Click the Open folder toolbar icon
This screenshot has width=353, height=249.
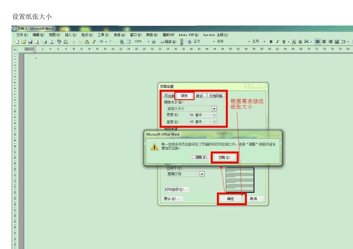(24, 42)
